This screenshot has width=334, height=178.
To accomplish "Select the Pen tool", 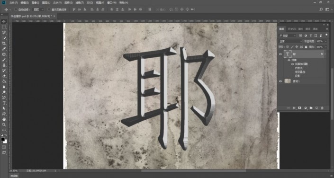I will (x=4, y=98).
